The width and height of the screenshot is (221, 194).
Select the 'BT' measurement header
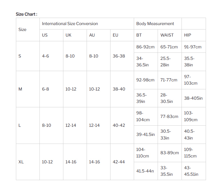pos(139,35)
